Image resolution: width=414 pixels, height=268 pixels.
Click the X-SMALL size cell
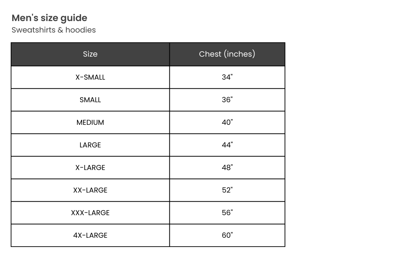(x=90, y=77)
